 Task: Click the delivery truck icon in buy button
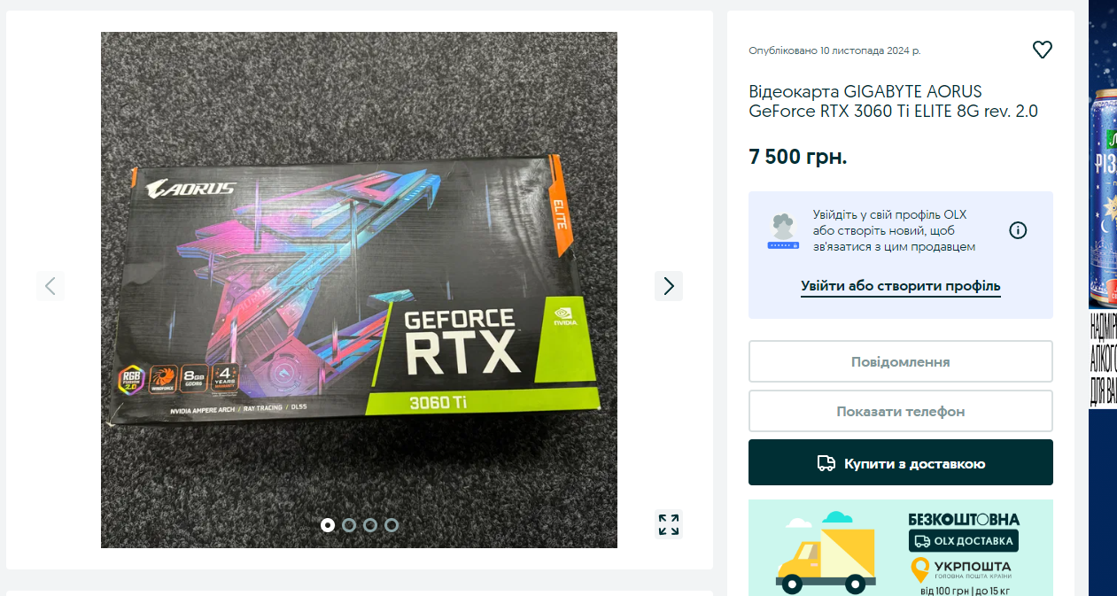[x=826, y=463]
